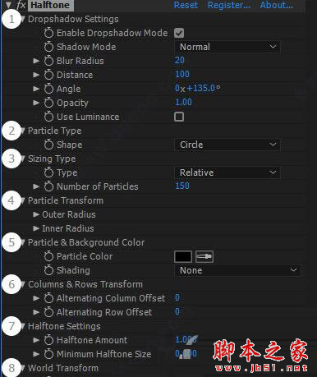Screen dimensions: 317x377
Task: Toggle stopwatch for Shading
Action: 48,270
